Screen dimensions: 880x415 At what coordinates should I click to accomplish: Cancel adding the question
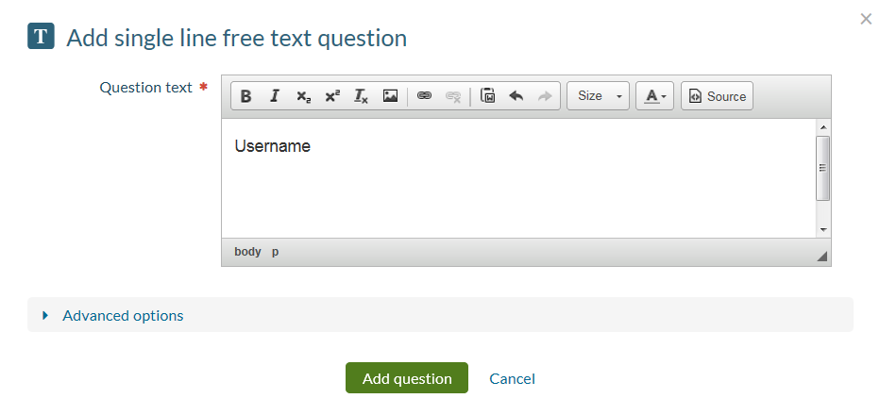512,378
